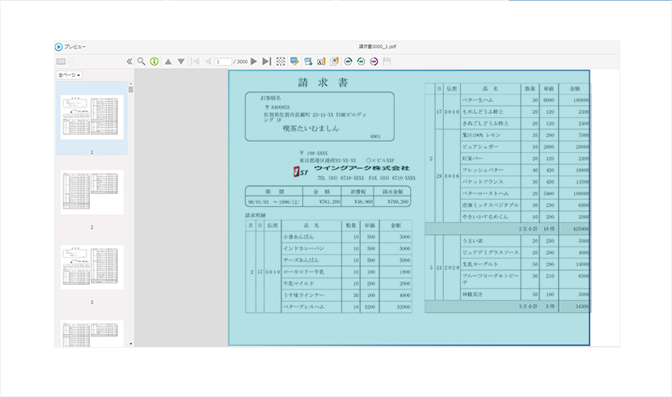Open the green document info icon

[x=154, y=61]
